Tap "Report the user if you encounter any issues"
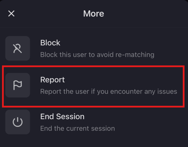The image size is (188, 147). (108, 92)
